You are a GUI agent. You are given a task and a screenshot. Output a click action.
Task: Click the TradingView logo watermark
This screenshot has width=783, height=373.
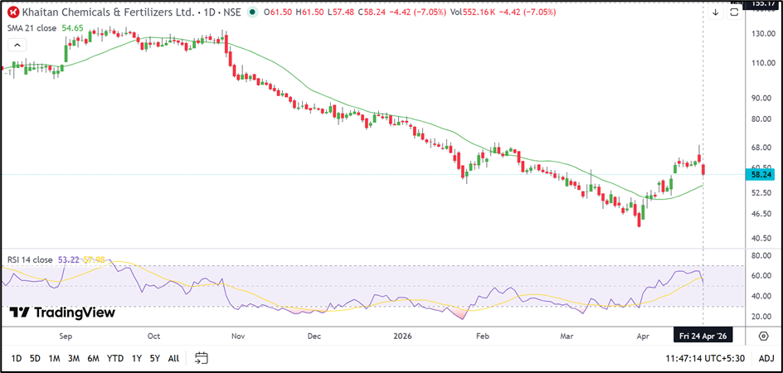[62, 312]
